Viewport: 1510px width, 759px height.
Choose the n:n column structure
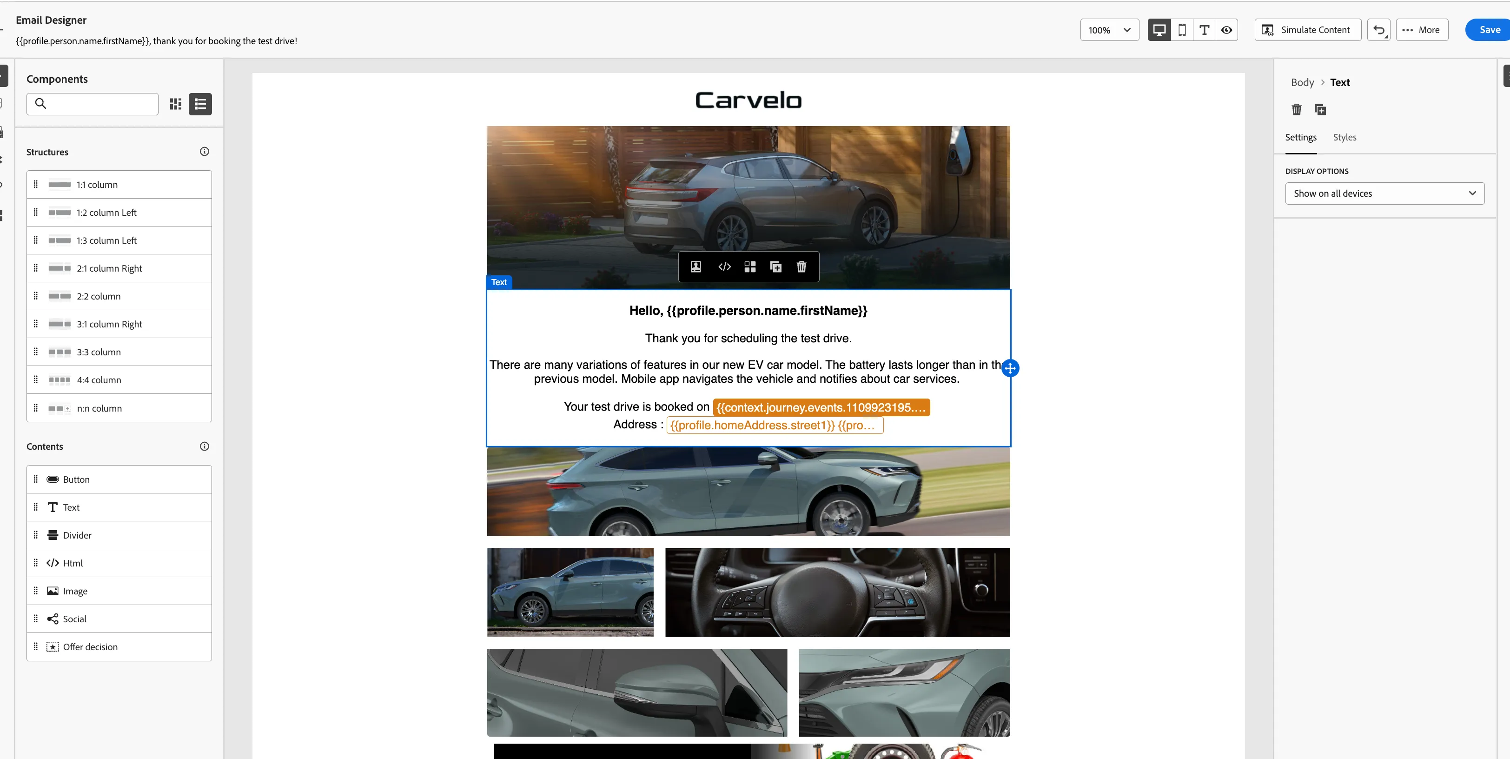coord(119,408)
